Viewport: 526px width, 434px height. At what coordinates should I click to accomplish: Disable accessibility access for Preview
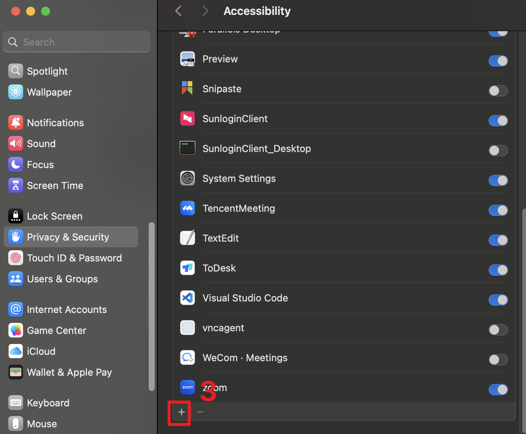coord(498,61)
